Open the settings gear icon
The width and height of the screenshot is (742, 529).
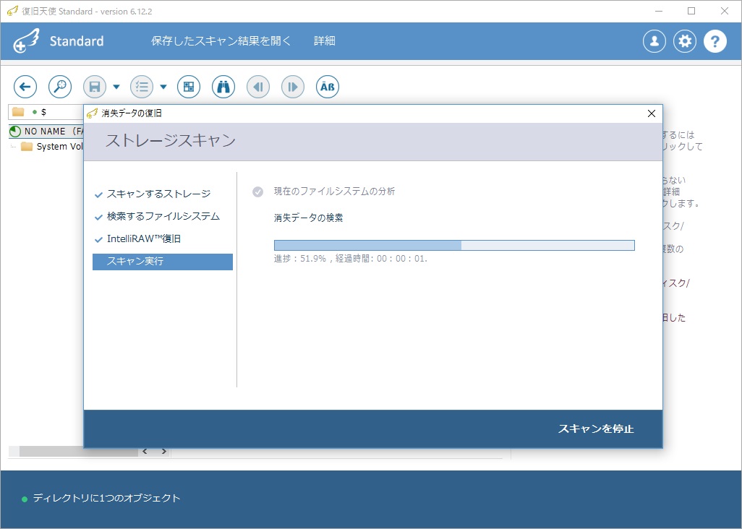pos(685,42)
